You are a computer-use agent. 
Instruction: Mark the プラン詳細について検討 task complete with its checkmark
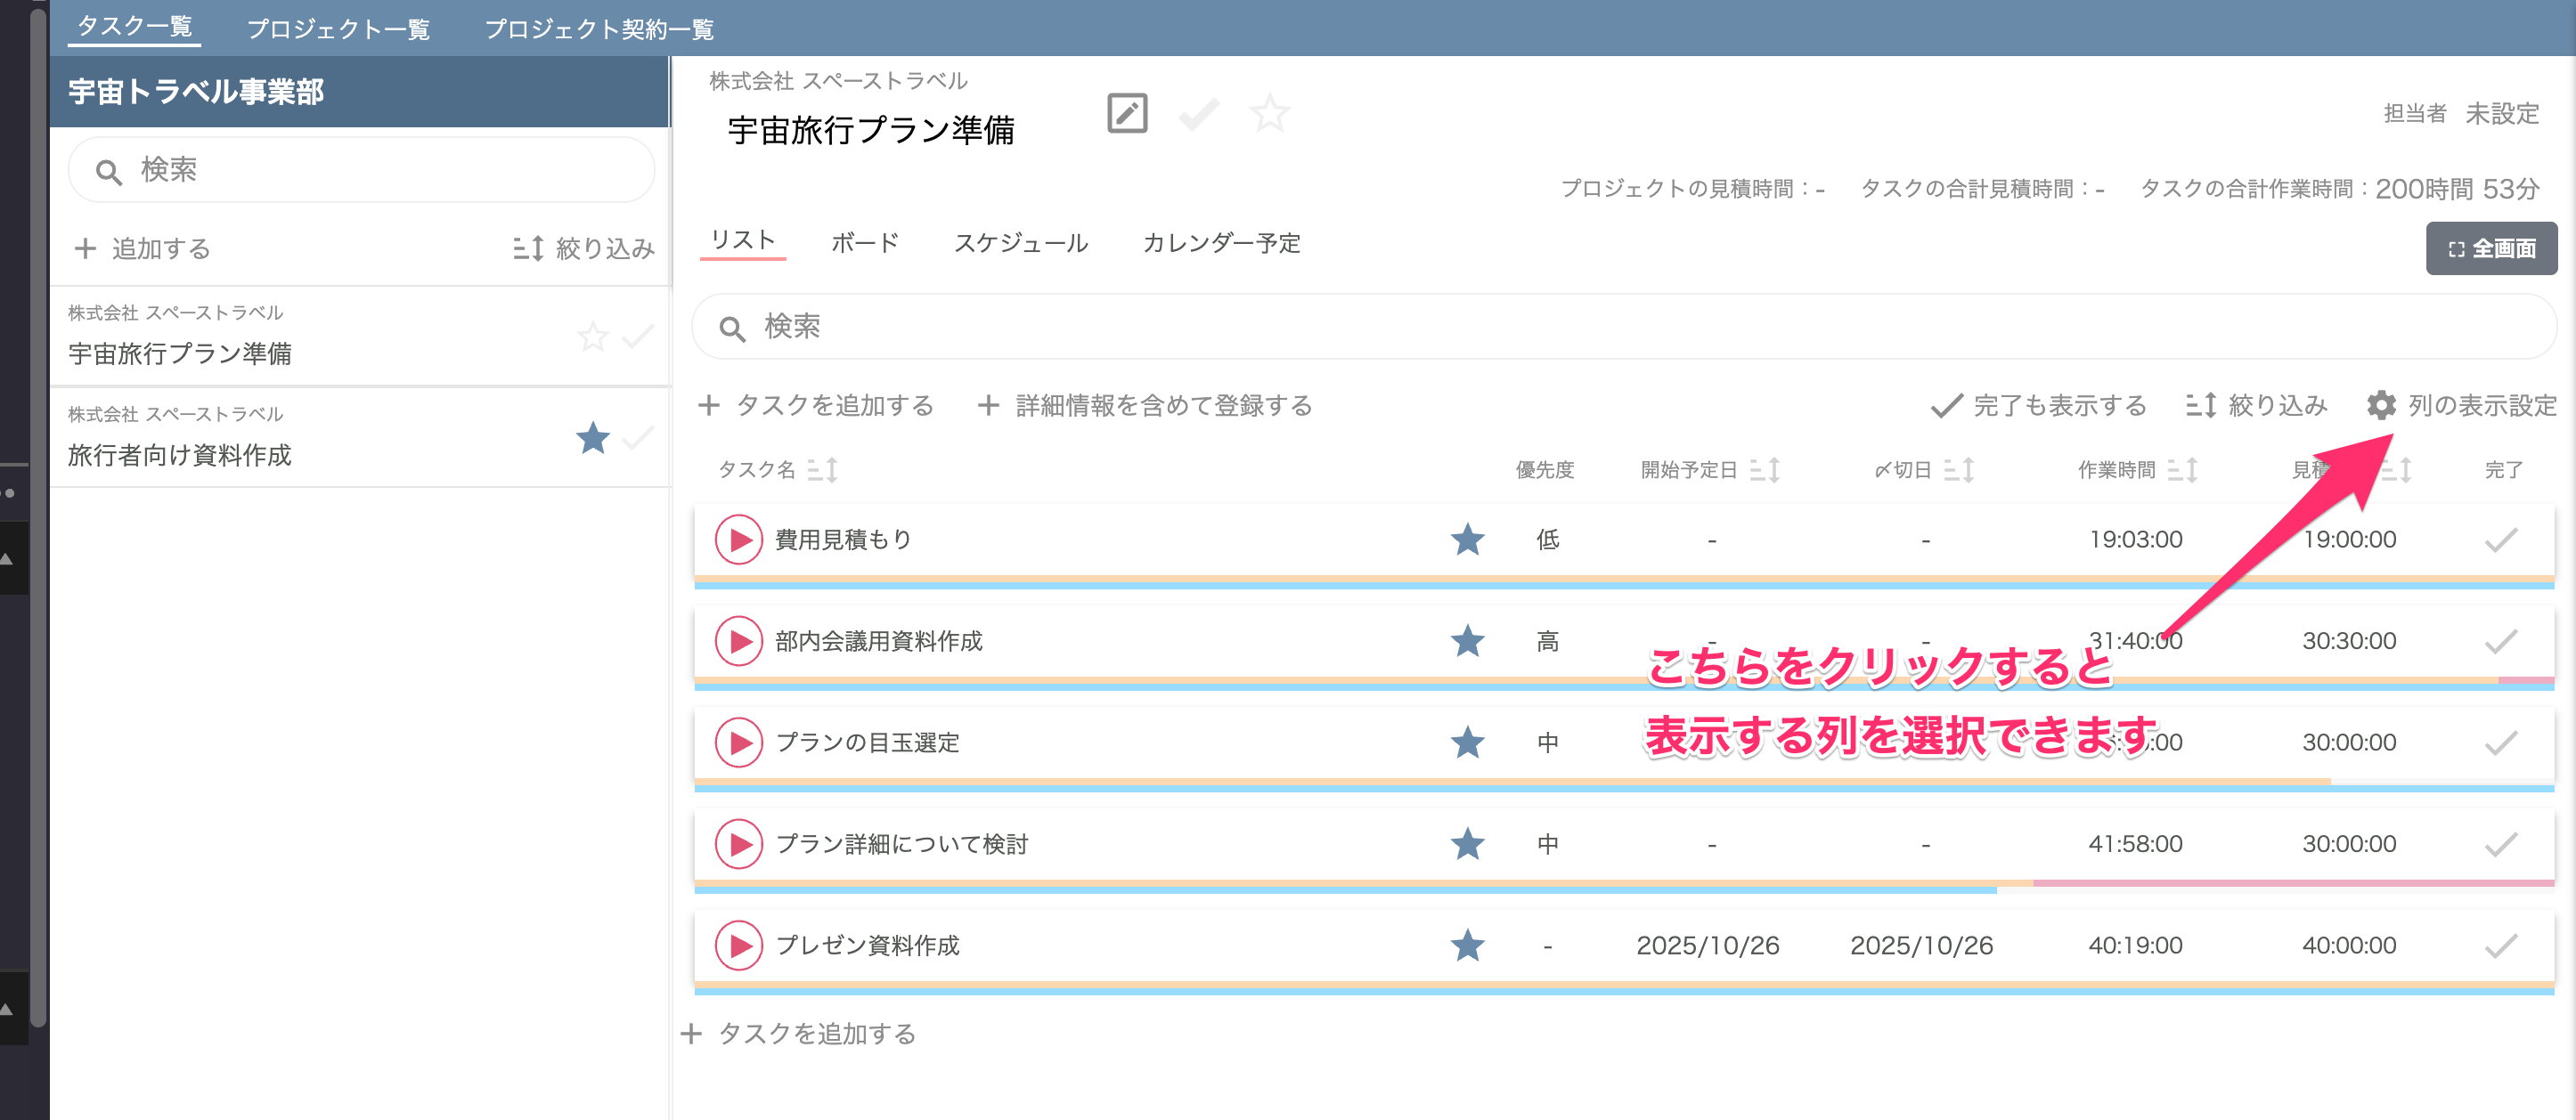click(x=2500, y=844)
